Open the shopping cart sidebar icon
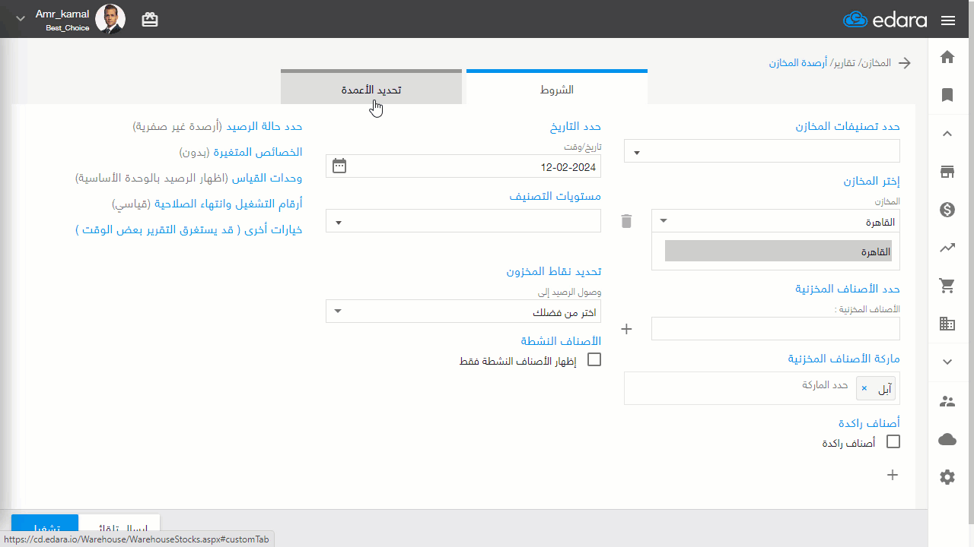 (x=947, y=286)
